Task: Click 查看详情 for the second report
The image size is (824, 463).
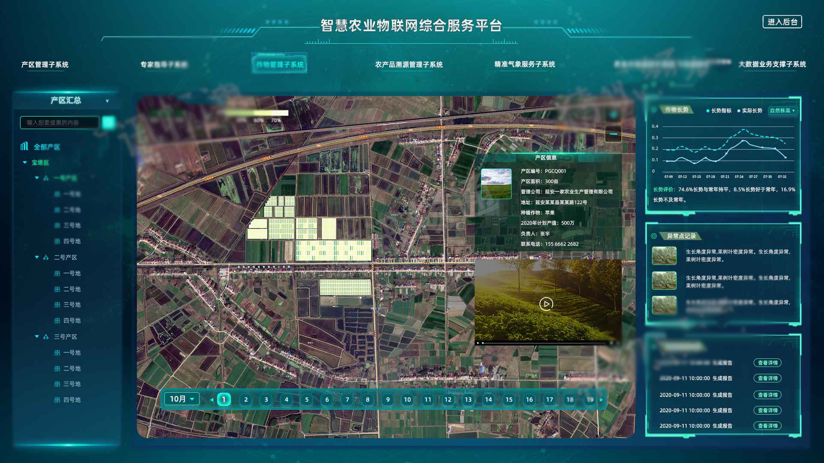Action: (x=767, y=378)
